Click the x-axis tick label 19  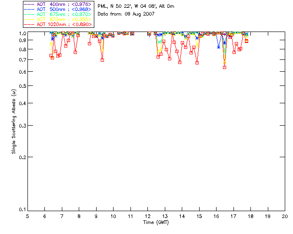pos(268,216)
